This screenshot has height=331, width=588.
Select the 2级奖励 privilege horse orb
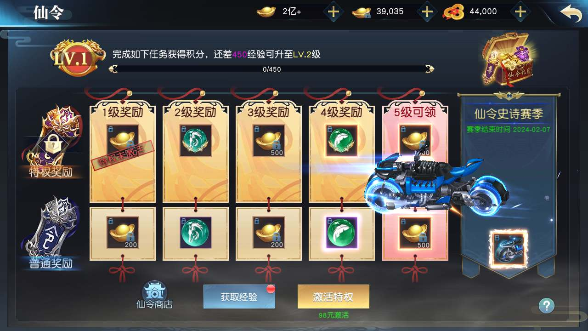196,141
